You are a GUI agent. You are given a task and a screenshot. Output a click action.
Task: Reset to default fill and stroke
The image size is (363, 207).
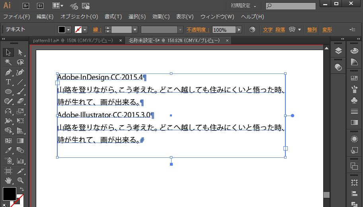(5, 205)
